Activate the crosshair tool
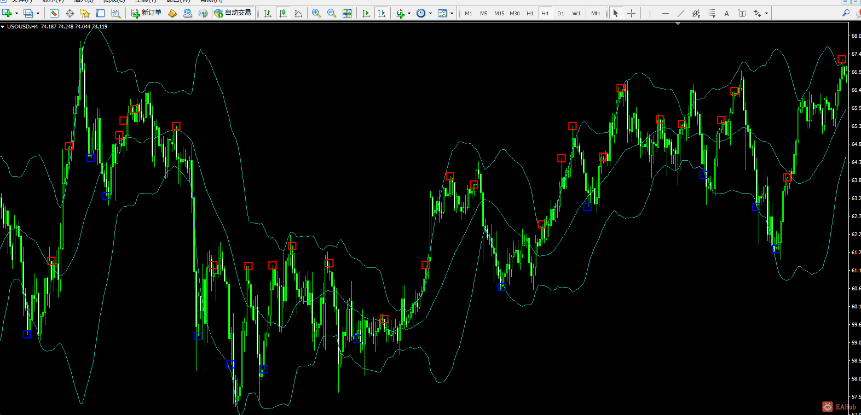This screenshot has height=415, width=861. click(x=631, y=13)
